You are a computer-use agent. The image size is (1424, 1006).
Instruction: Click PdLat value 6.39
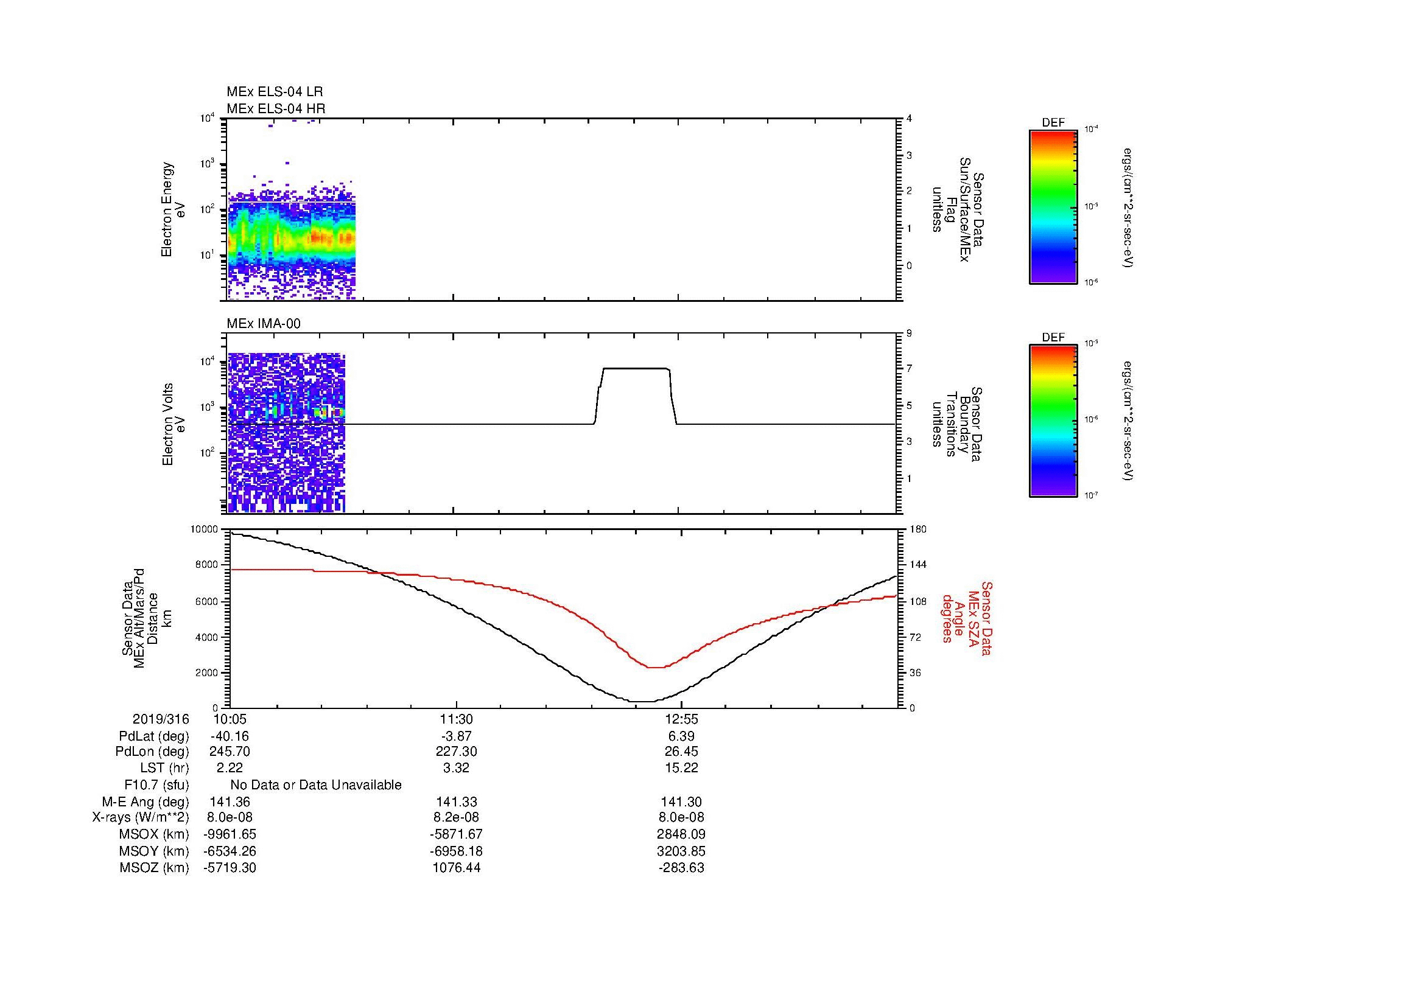682,736
